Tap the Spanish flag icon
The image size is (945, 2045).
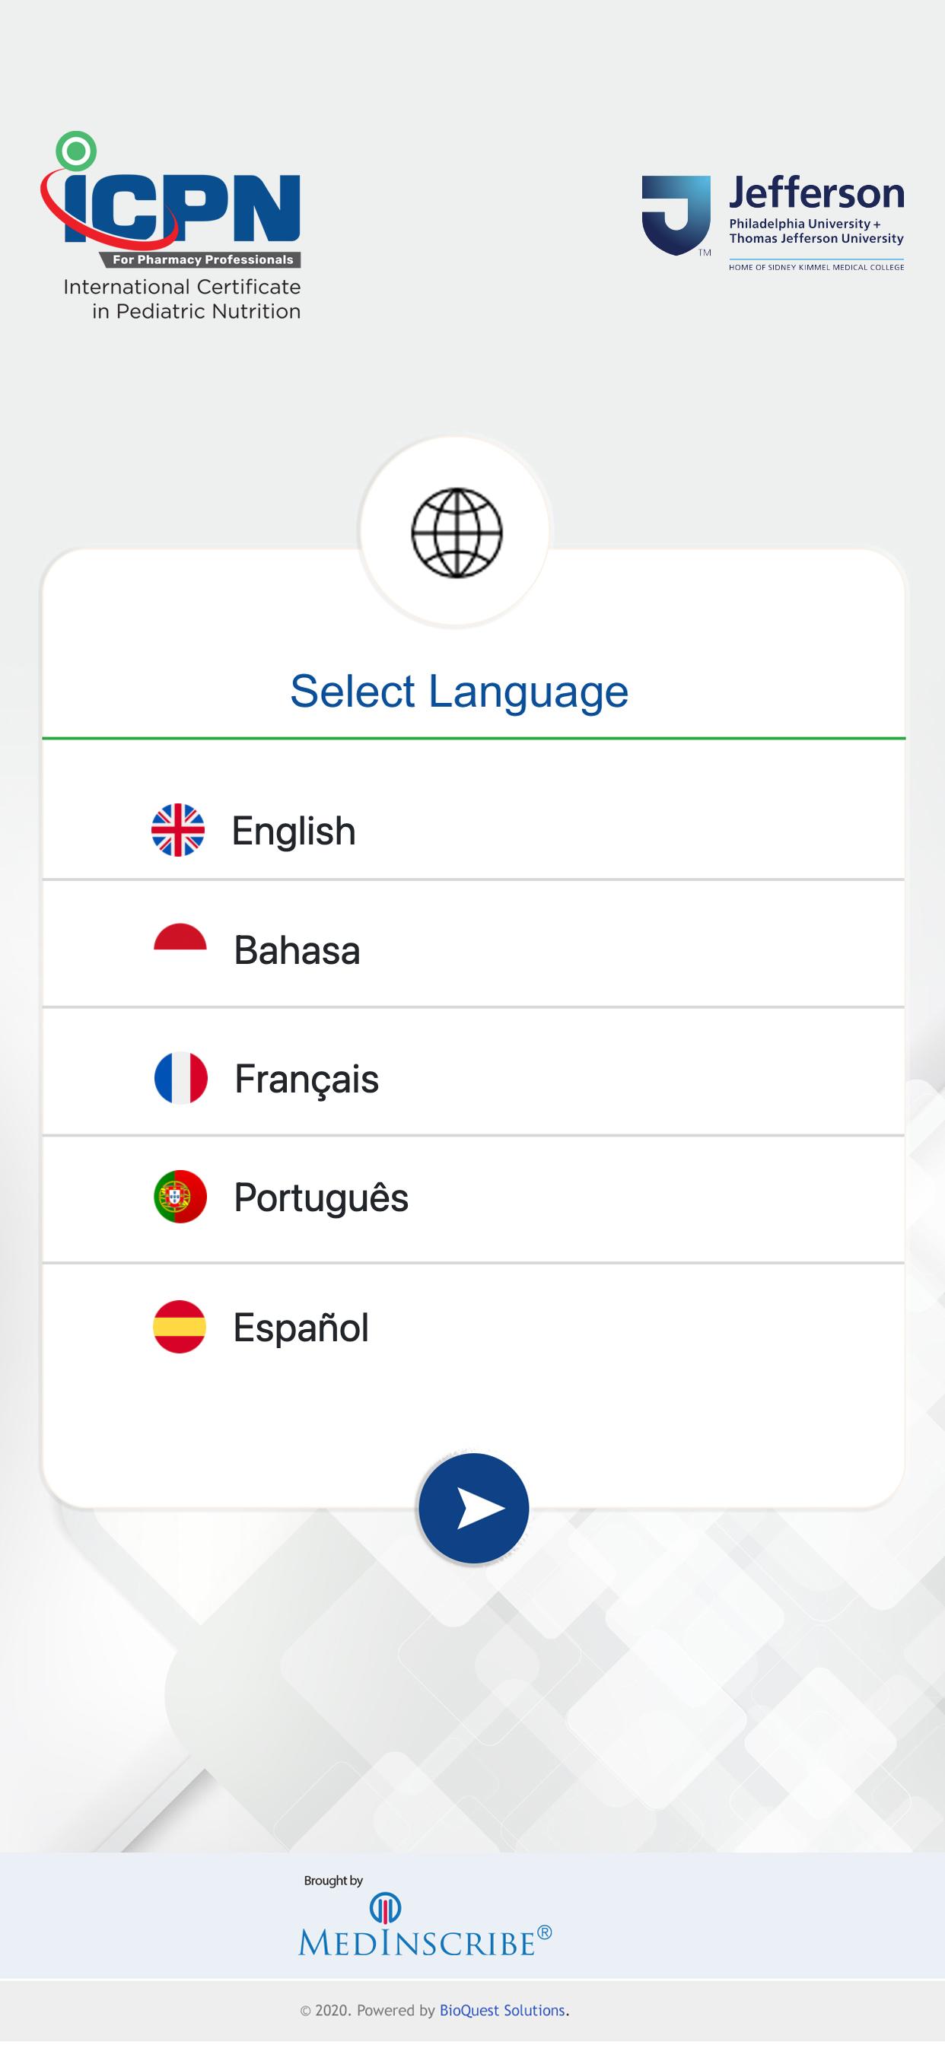tap(180, 1326)
